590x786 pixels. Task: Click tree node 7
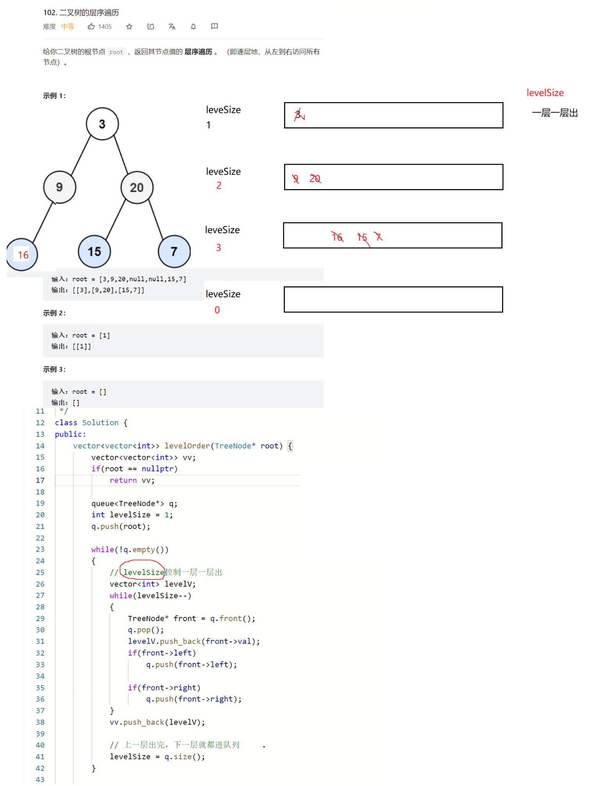coord(174,251)
